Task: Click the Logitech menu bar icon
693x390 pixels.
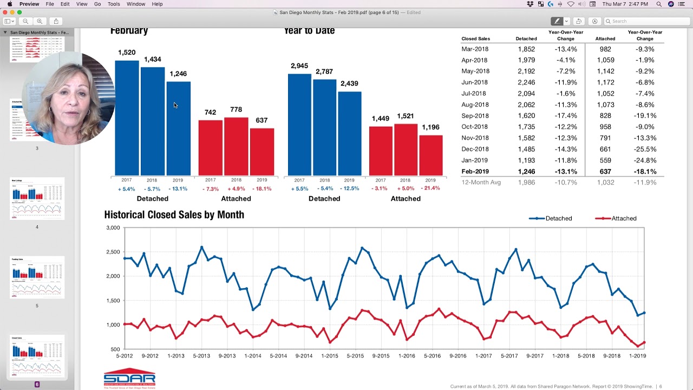Action: tap(551, 4)
